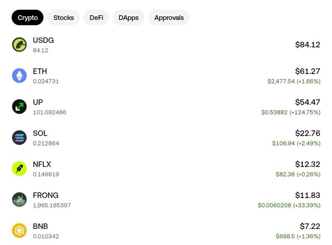Select the UP token name
The height and width of the screenshot is (245, 332).
point(38,102)
